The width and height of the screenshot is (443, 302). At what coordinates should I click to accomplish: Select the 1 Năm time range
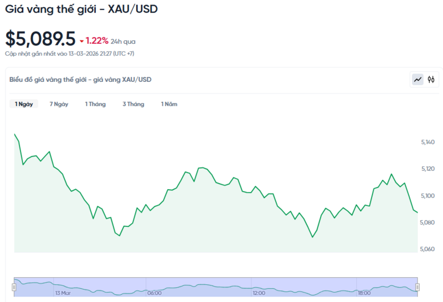[169, 104]
